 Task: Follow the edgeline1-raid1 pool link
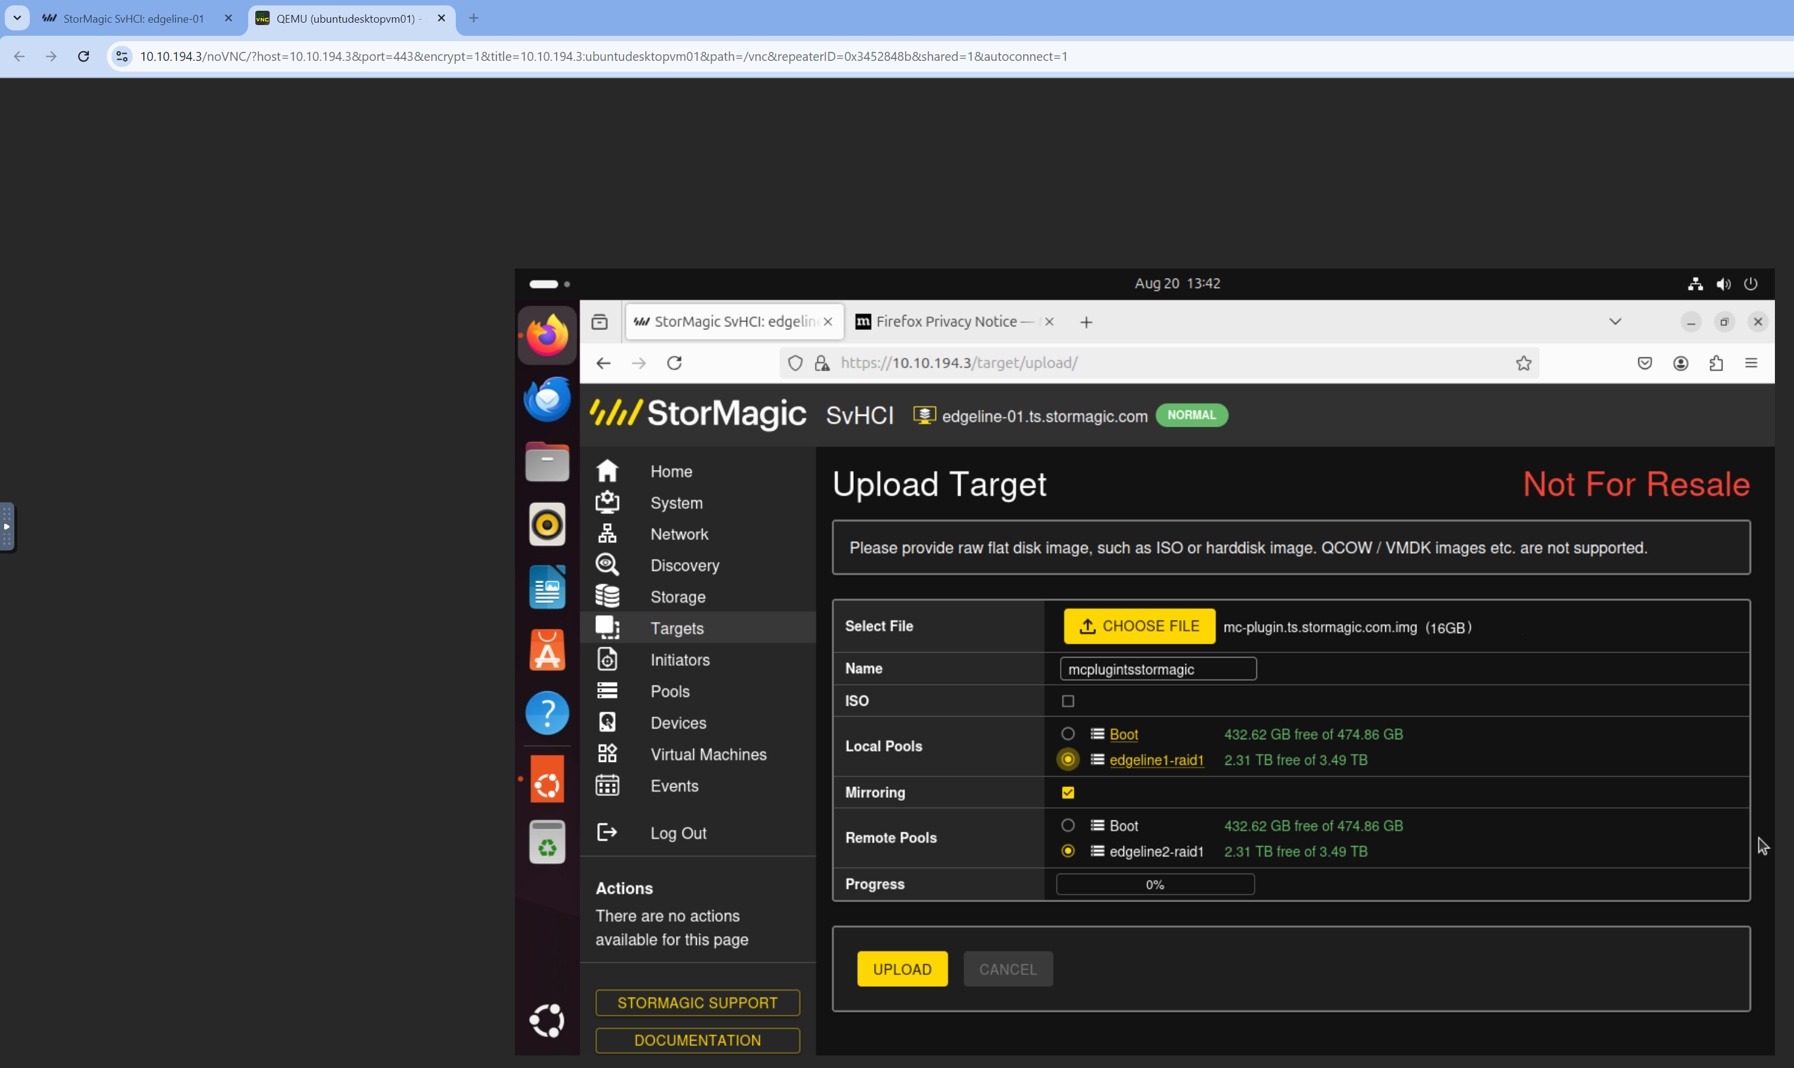(x=1156, y=760)
